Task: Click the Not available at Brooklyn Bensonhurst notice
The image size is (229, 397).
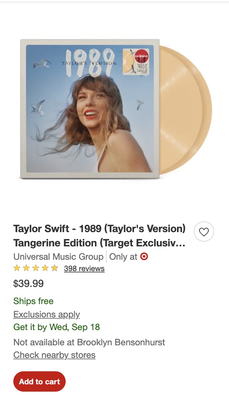Action: [89, 342]
